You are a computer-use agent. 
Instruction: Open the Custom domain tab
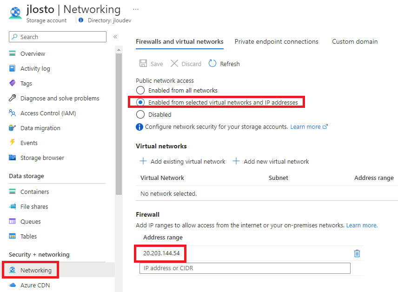pos(355,42)
